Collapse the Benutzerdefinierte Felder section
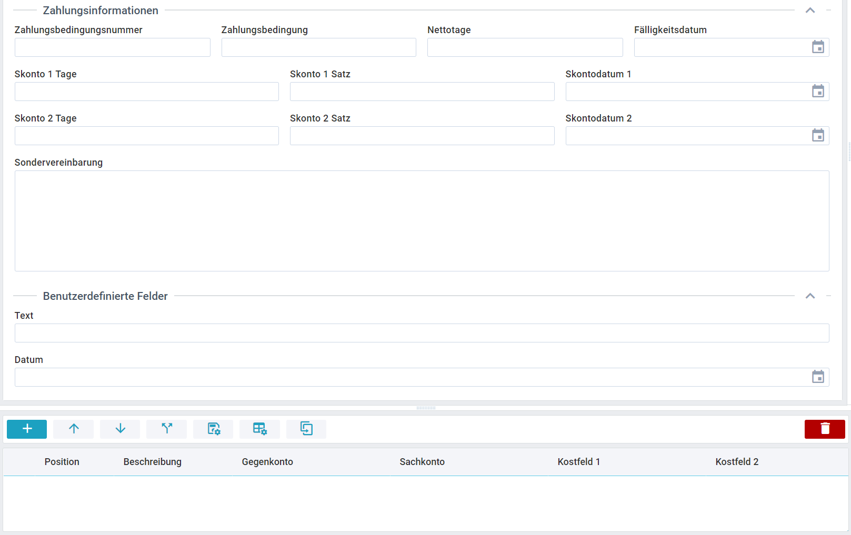851x535 pixels. pyautogui.click(x=810, y=296)
